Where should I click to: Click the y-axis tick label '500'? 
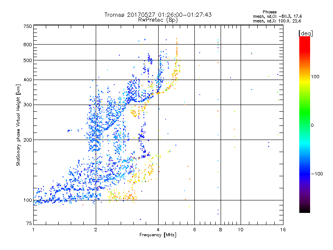[x=28, y=60]
